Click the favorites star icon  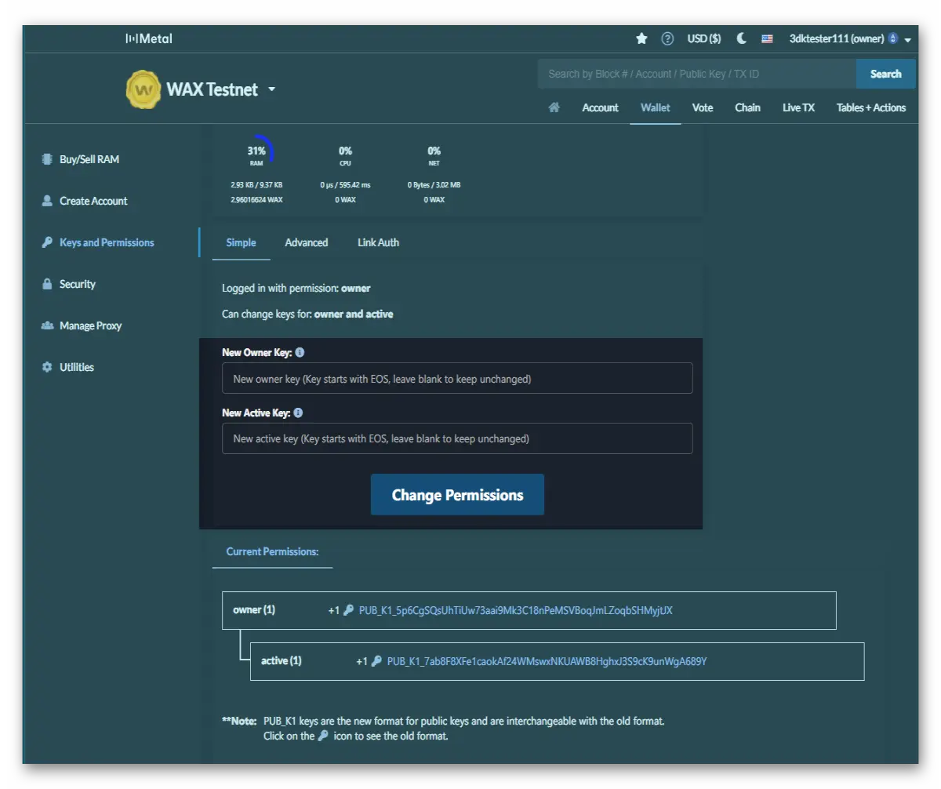(x=641, y=38)
